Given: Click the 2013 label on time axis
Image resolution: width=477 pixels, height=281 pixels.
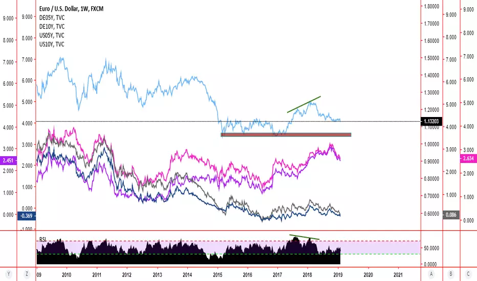Looking at the screenshot, I should (157, 275).
